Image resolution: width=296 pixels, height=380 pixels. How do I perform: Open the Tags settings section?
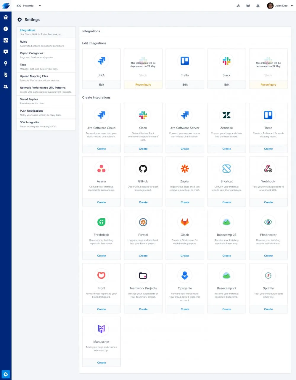pyautogui.click(x=46, y=67)
